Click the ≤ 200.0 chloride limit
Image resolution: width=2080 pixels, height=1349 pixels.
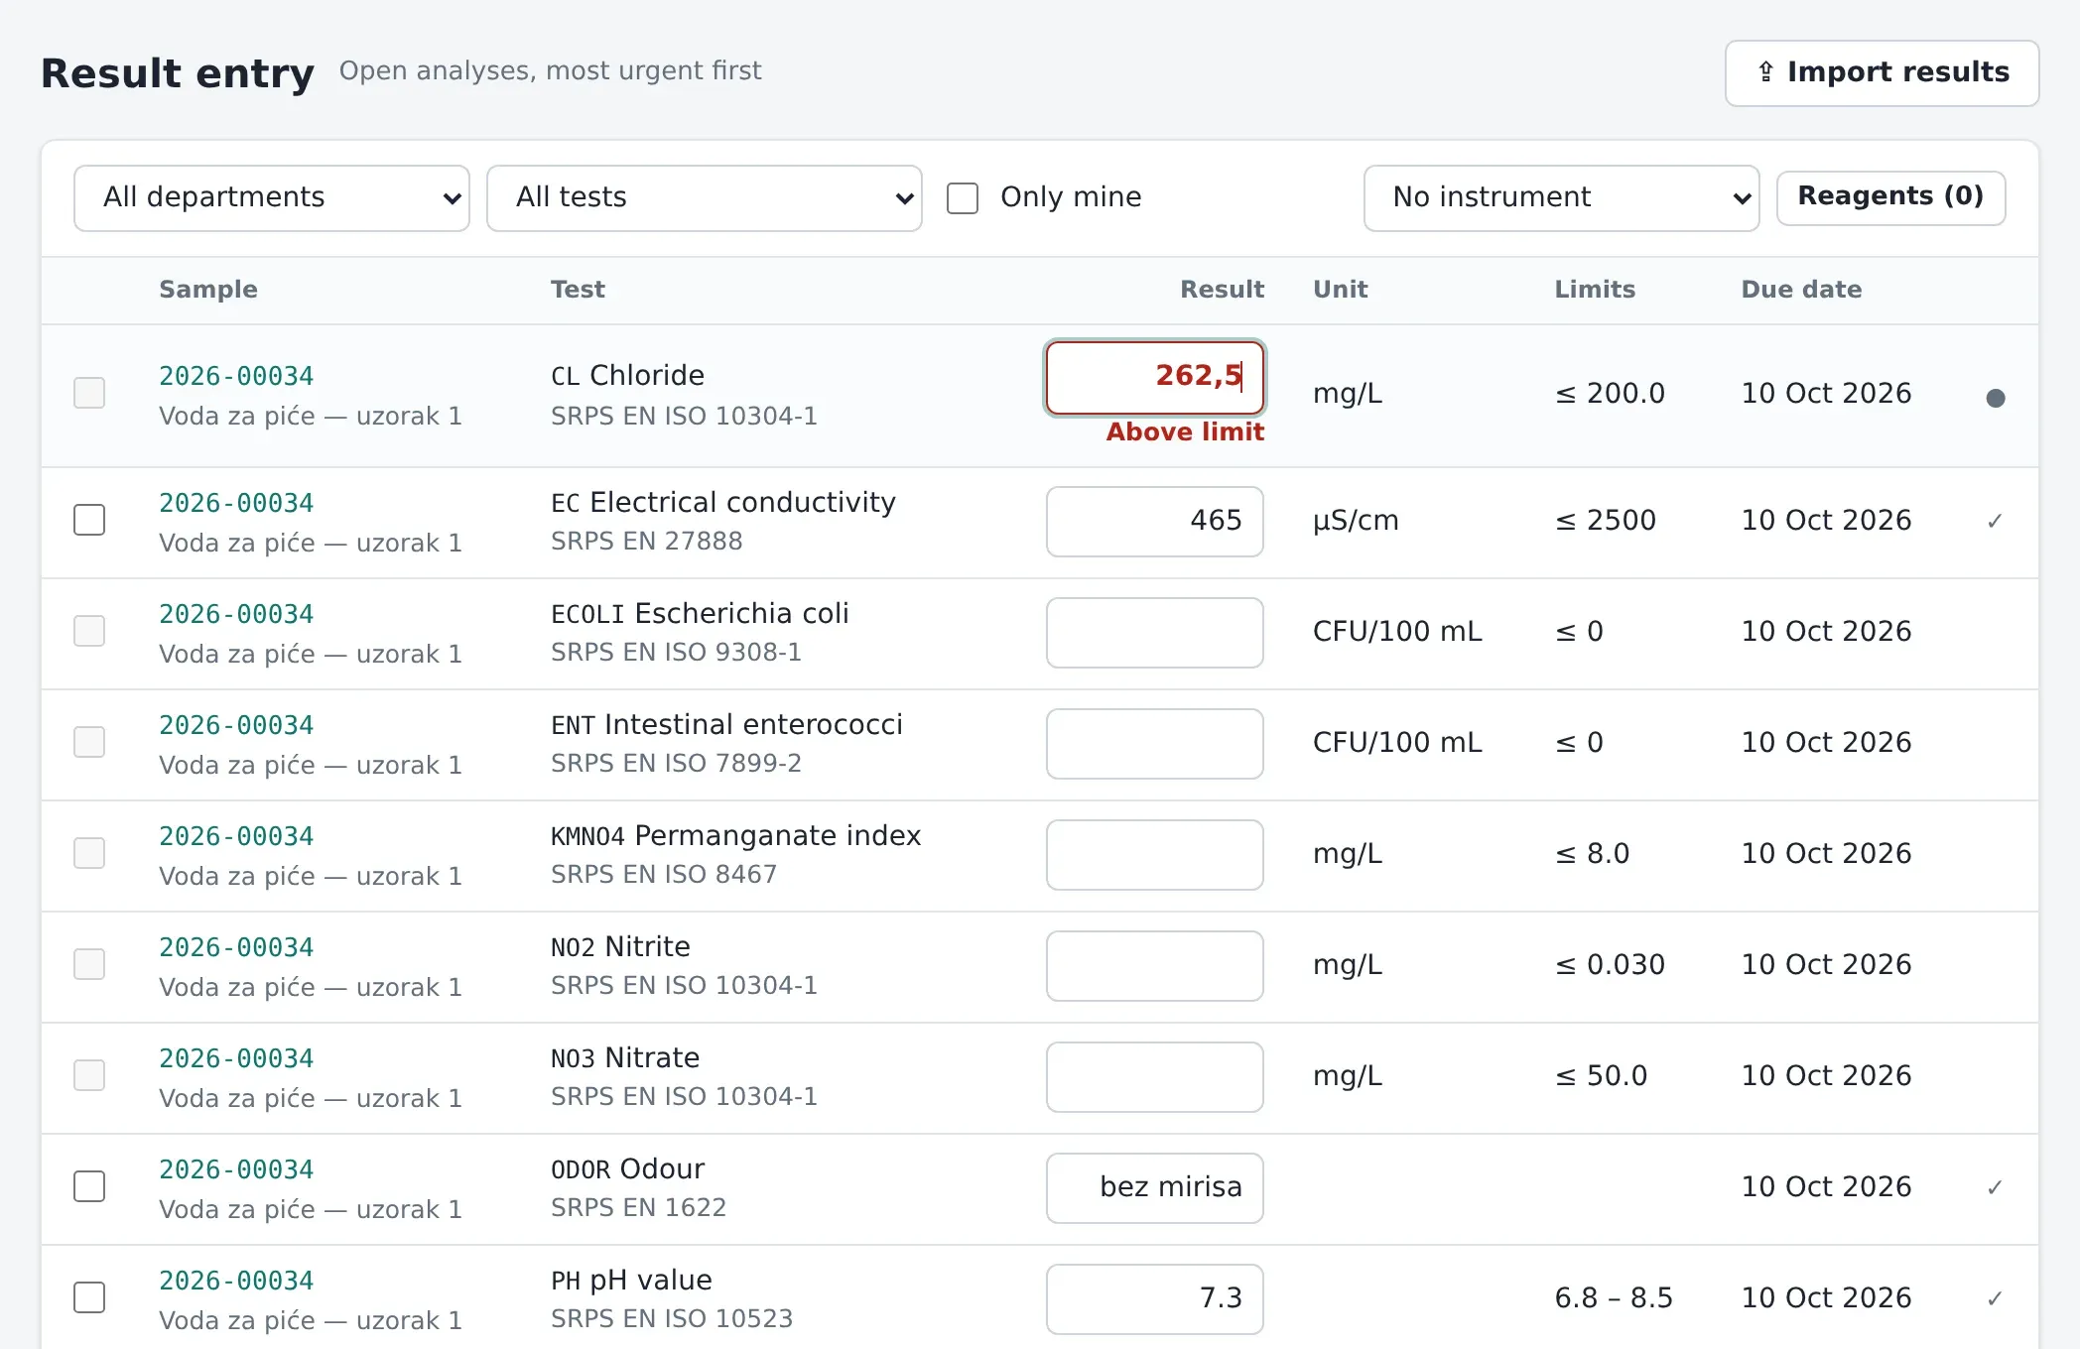(1610, 394)
